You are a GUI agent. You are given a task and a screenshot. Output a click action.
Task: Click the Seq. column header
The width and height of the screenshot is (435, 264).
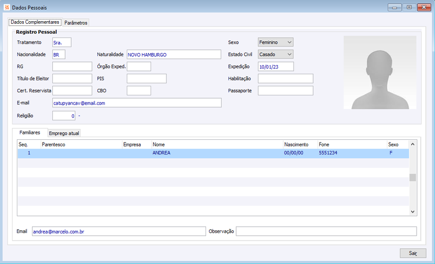[29, 145]
